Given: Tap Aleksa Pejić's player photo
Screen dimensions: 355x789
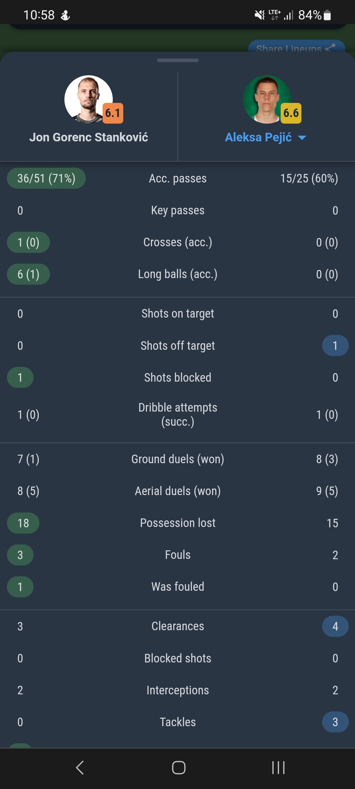Looking at the screenshot, I should coord(267,99).
